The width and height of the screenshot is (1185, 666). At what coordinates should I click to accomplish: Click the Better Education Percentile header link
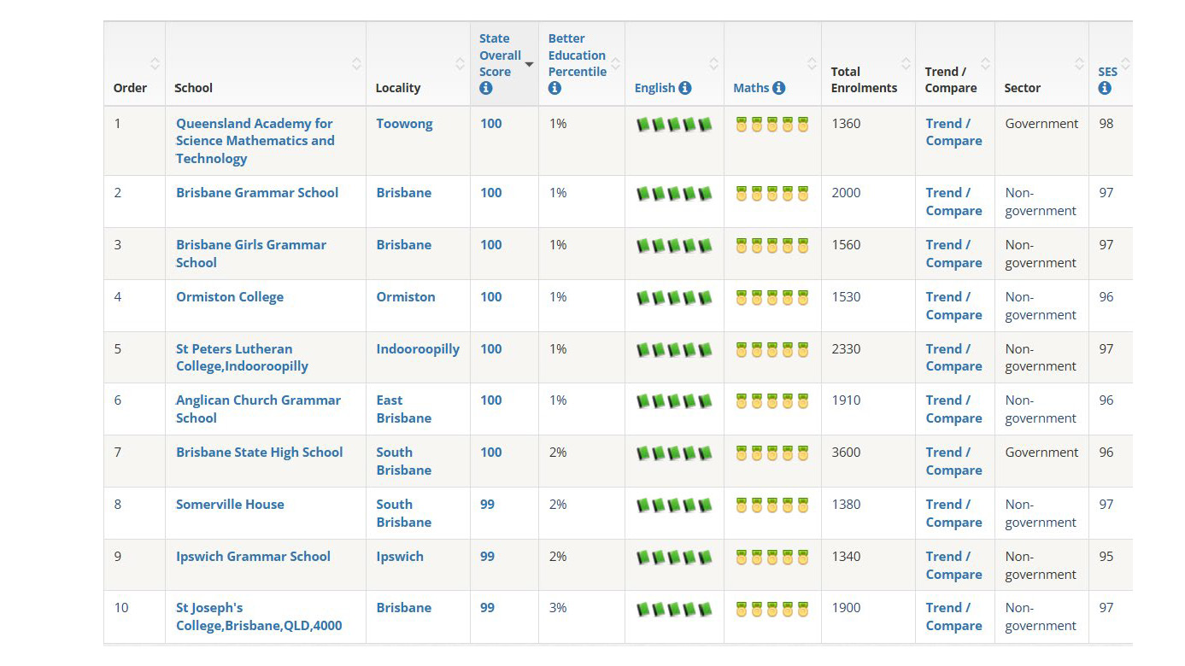577,55
